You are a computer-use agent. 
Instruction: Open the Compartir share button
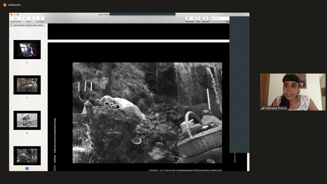[x=40, y=18]
